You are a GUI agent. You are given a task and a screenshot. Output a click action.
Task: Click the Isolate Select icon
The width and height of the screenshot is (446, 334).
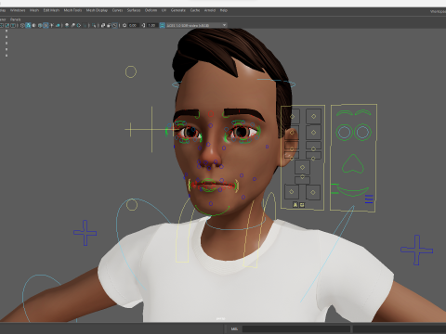pos(94,25)
